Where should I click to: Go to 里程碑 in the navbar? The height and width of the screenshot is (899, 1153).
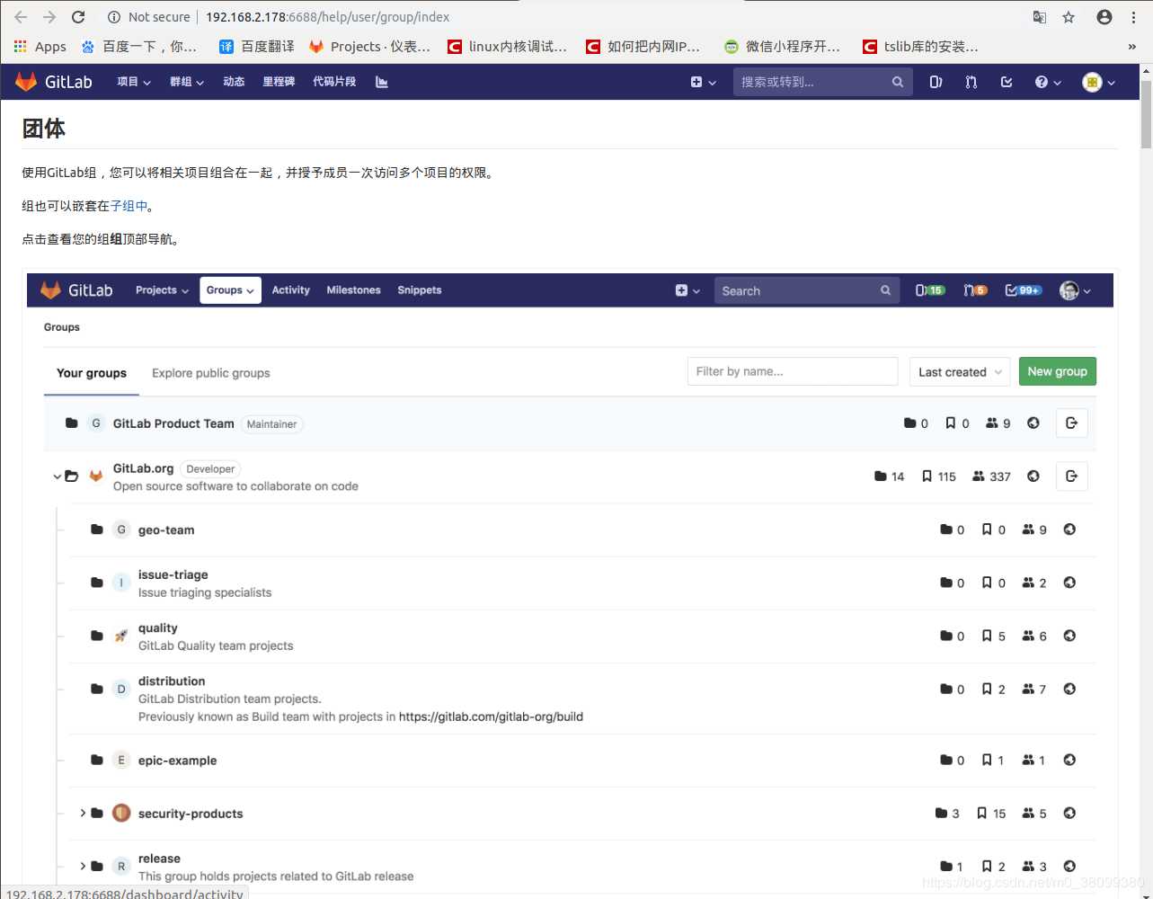pyautogui.click(x=279, y=82)
